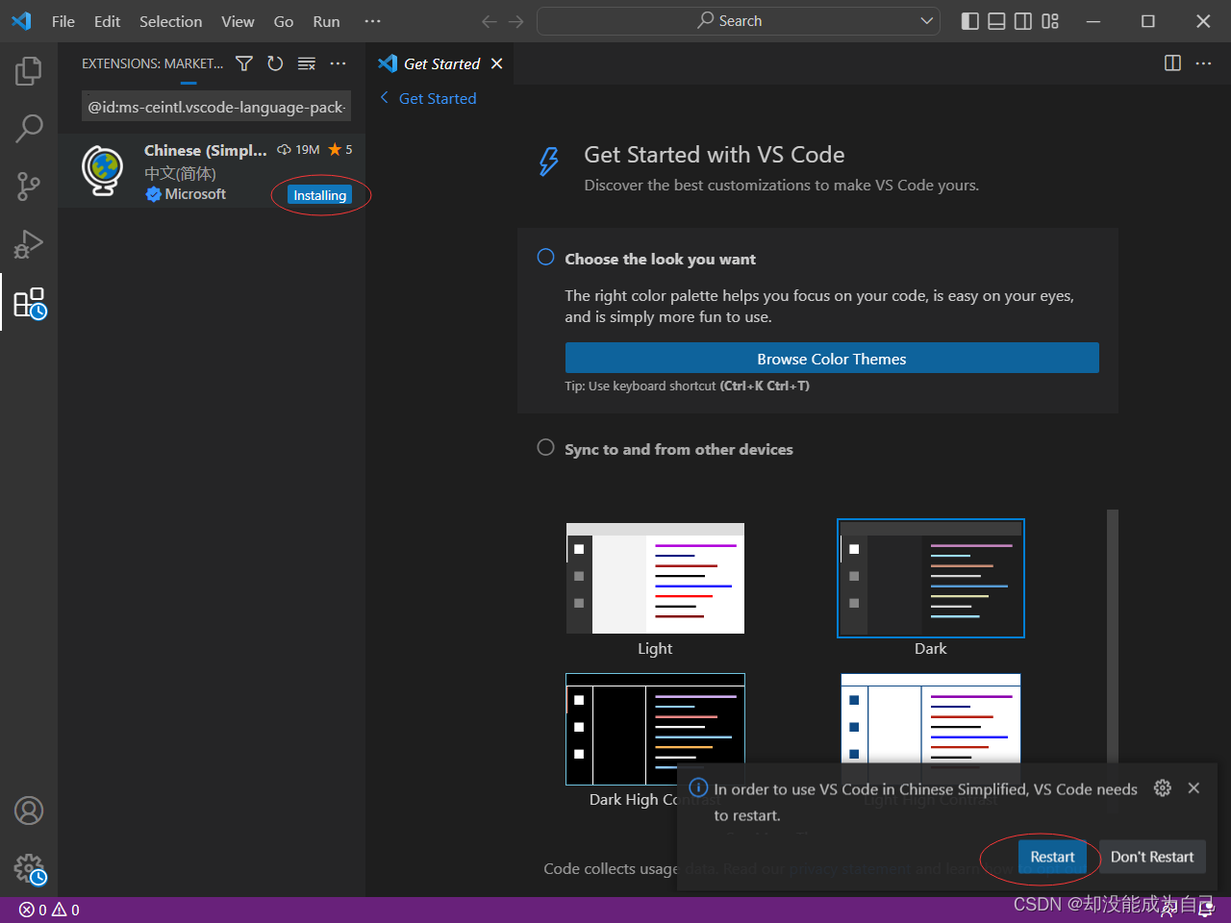Screen dimensions: 1231x923
Task: Refresh the extensions list
Action: (275, 63)
